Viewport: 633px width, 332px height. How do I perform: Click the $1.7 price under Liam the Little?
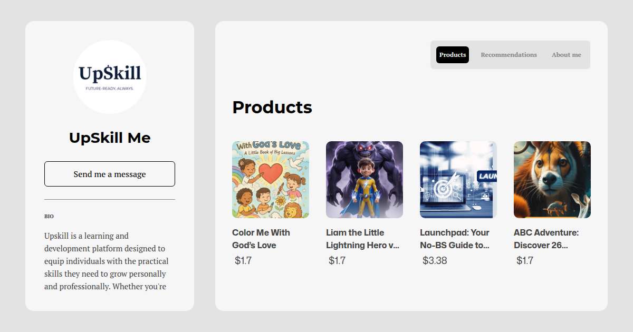337,260
